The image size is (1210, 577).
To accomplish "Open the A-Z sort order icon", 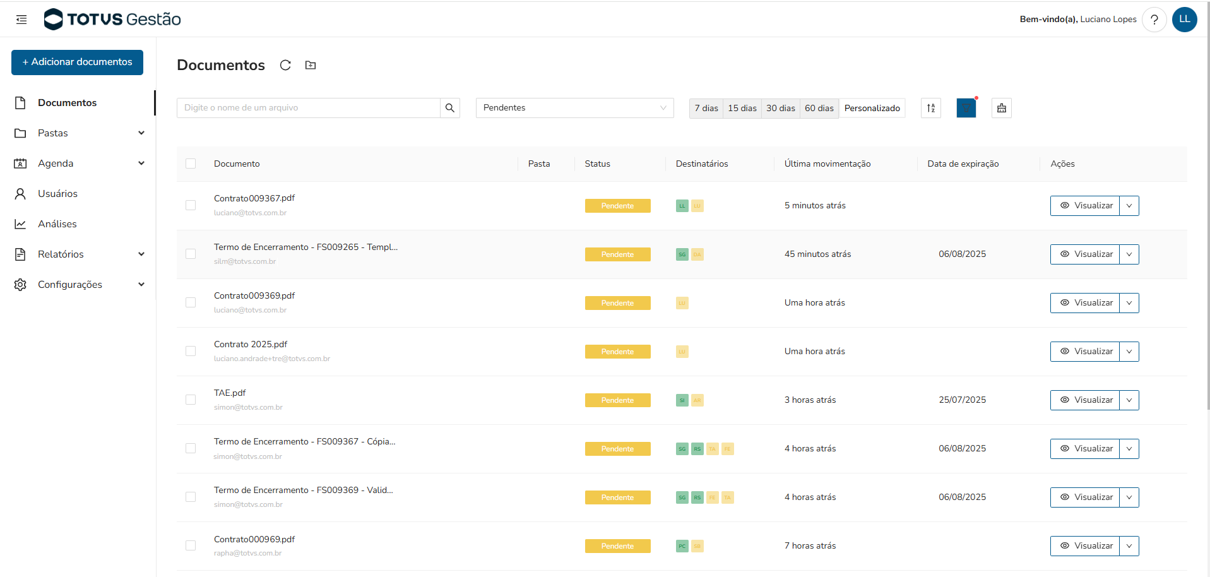I will pyautogui.click(x=931, y=108).
